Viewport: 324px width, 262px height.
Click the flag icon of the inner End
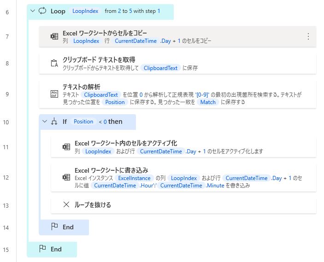pyautogui.click(x=54, y=226)
